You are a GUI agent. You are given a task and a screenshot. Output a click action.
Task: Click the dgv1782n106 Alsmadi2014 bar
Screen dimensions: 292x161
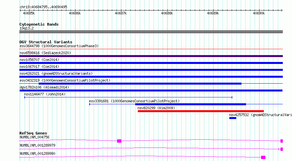click(151, 91)
